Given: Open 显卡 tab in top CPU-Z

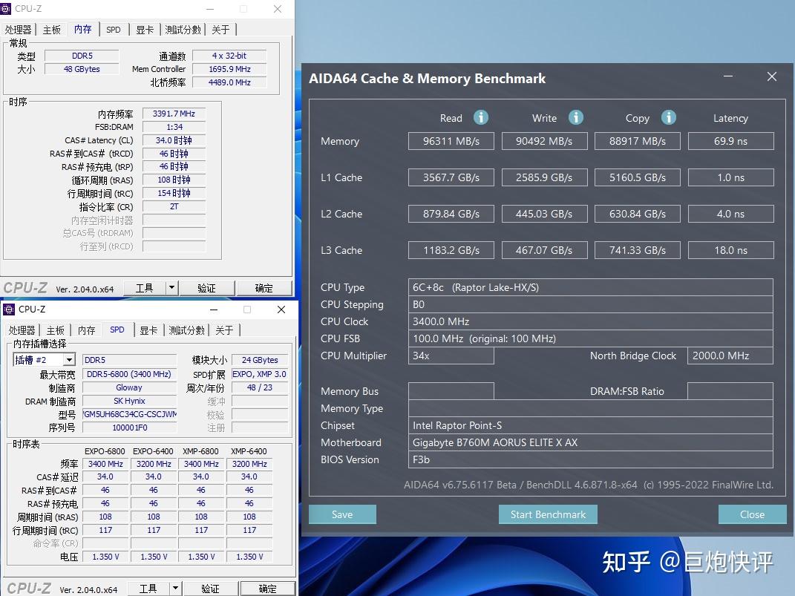Looking at the screenshot, I should coord(145,30).
